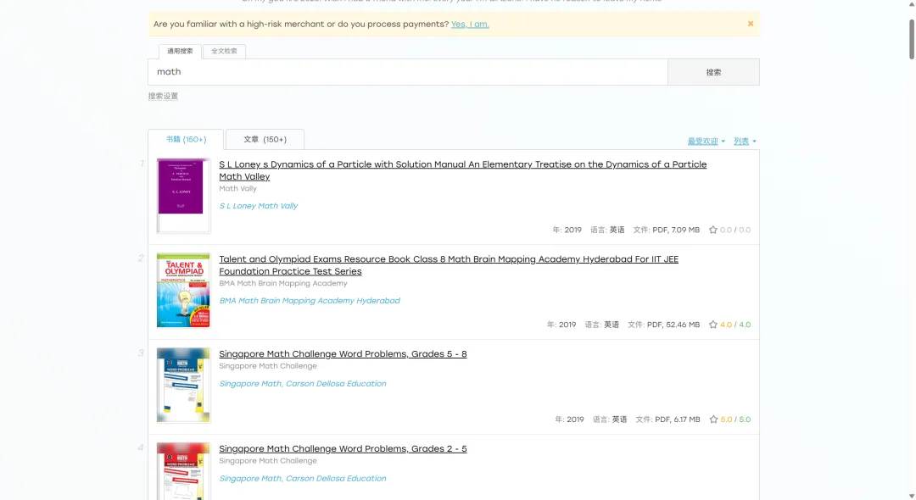Screen dimensions: 916x500
Task: Open author link S L Loney Math Vally
Action: [258, 206]
